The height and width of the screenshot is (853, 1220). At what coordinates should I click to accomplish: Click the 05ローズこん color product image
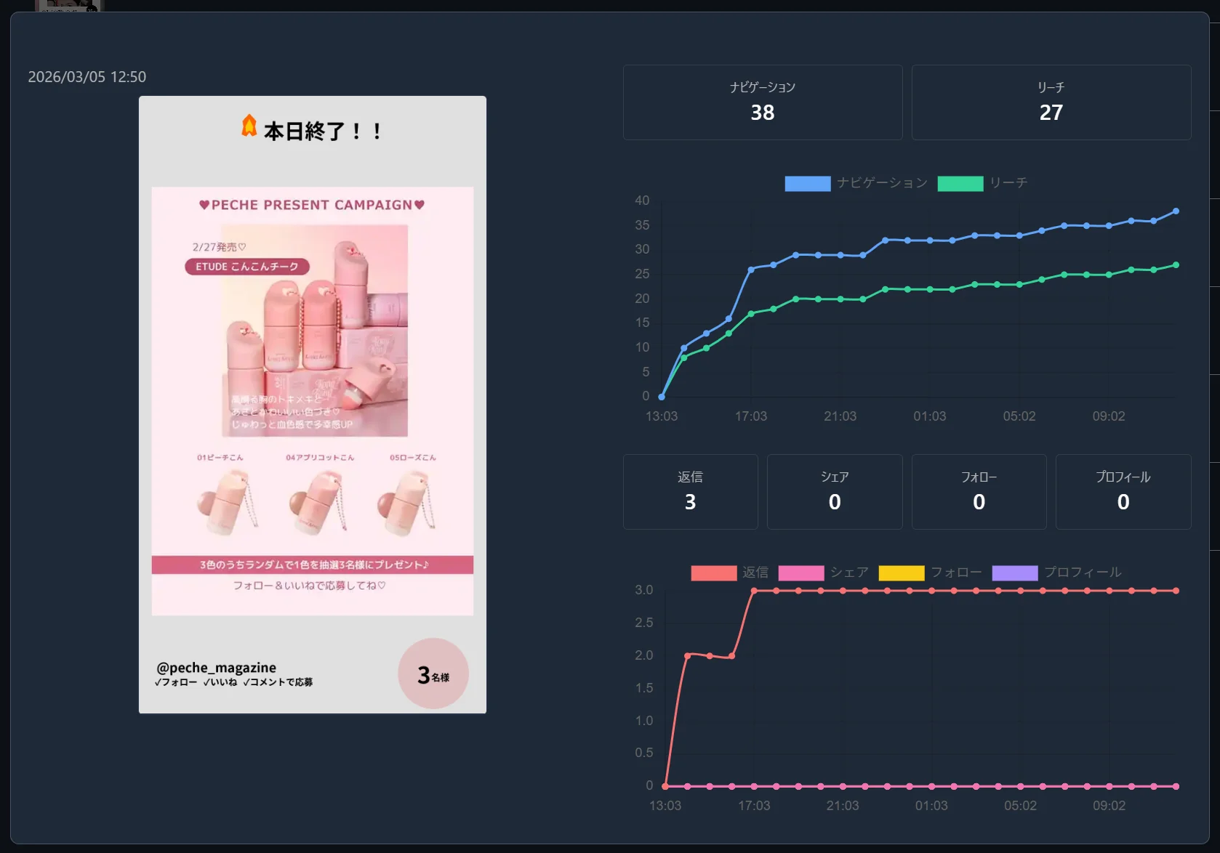pyautogui.click(x=407, y=503)
